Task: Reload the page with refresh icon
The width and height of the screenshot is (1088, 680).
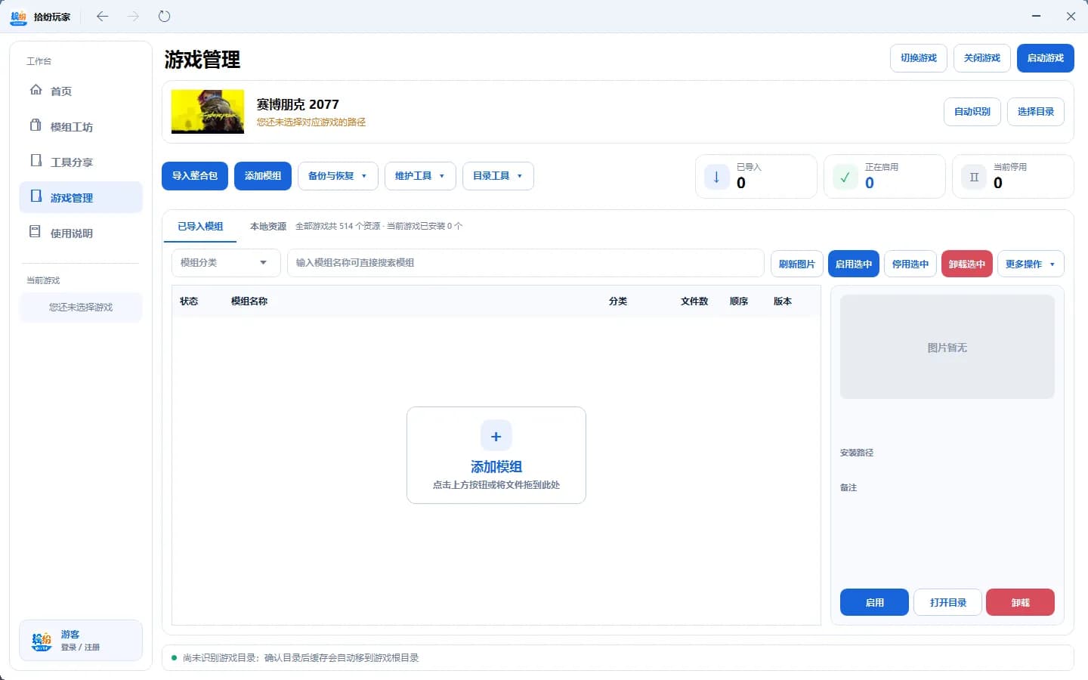Action: [x=164, y=16]
